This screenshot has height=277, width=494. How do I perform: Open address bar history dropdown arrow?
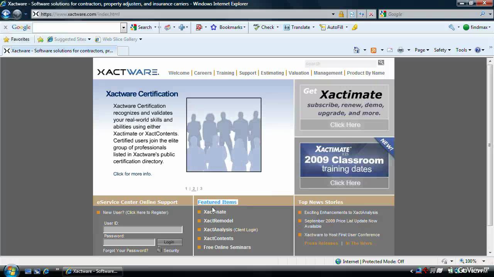point(333,14)
